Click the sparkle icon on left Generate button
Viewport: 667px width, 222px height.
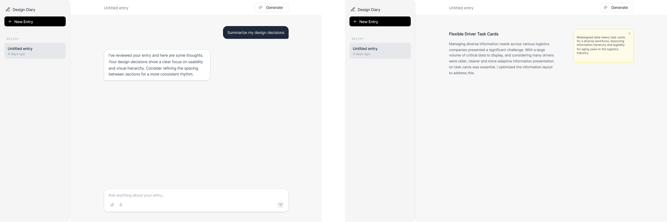(x=260, y=8)
